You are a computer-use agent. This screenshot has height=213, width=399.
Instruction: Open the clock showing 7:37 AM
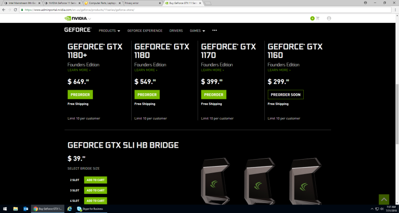coord(392,209)
